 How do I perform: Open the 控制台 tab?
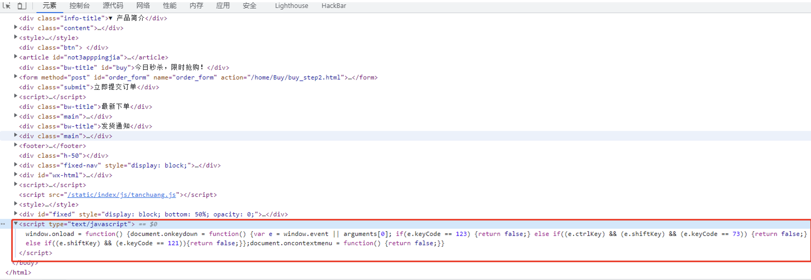pyautogui.click(x=79, y=6)
